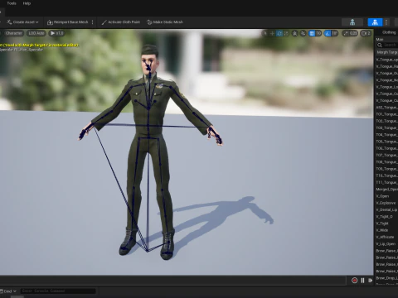Select the Merged_Open morph target
398x298 pixels.
click(386, 190)
